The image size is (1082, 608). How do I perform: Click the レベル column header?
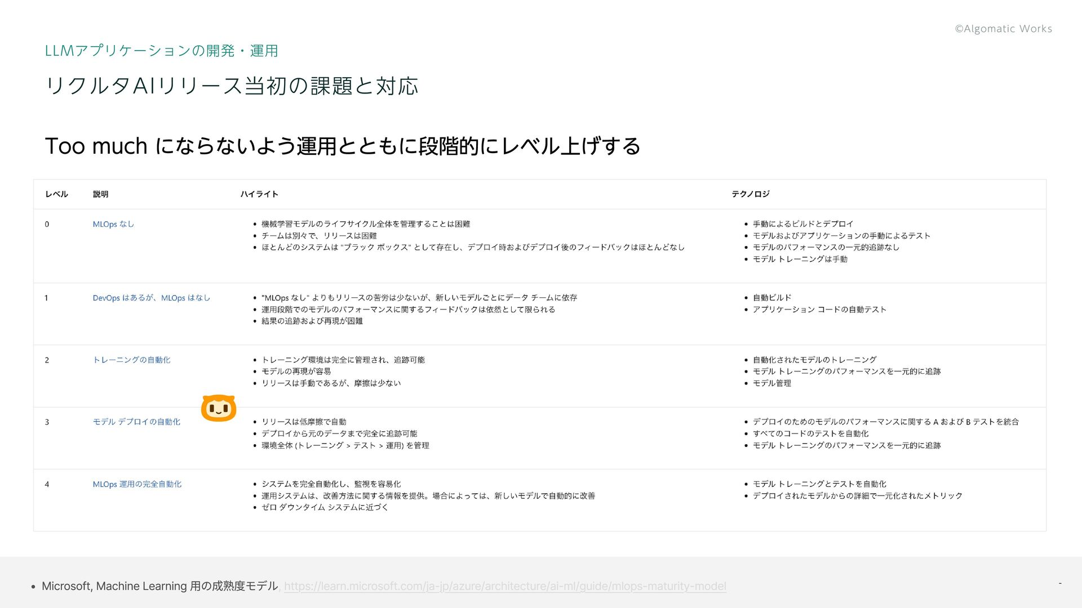[x=56, y=194]
